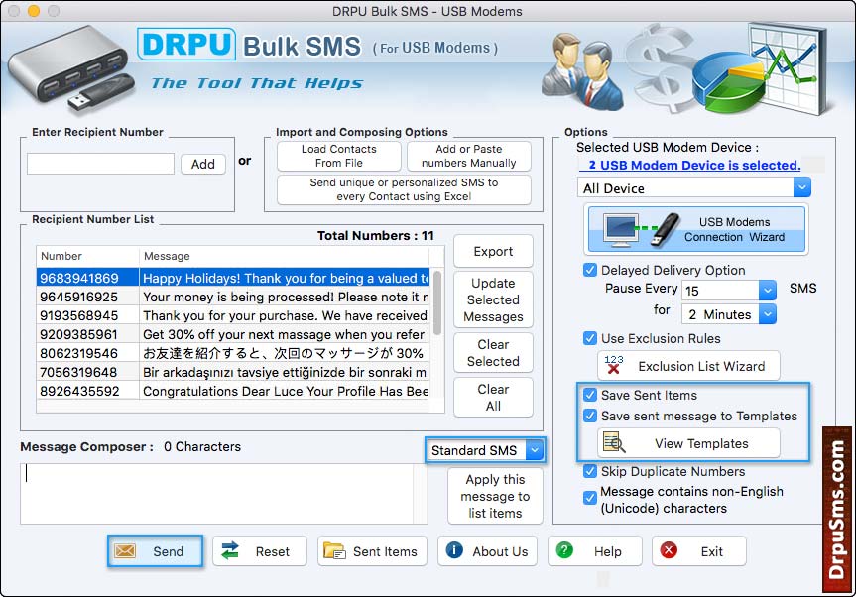The image size is (856, 597).
Task: Click the green-blue arrows Reset icon
Action: click(230, 551)
